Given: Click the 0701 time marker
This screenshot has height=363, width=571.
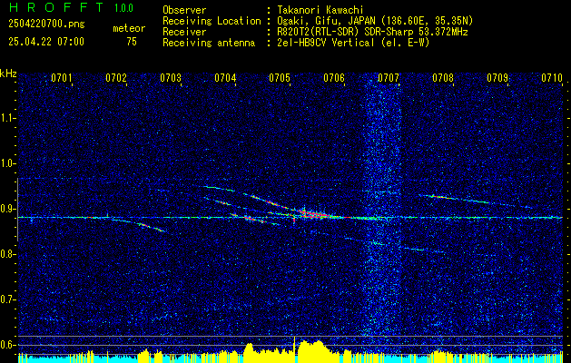Looking at the screenshot, I should [61, 77].
